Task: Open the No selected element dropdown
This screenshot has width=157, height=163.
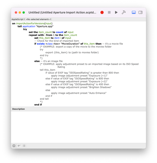Action: [39, 19]
